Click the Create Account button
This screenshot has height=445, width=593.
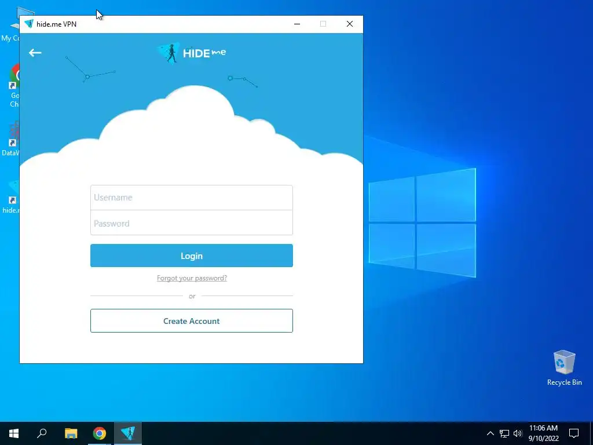(191, 321)
